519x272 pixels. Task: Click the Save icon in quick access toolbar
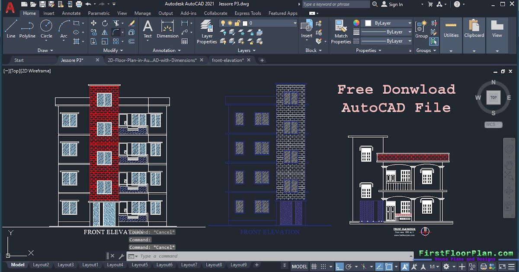pos(42,4)
